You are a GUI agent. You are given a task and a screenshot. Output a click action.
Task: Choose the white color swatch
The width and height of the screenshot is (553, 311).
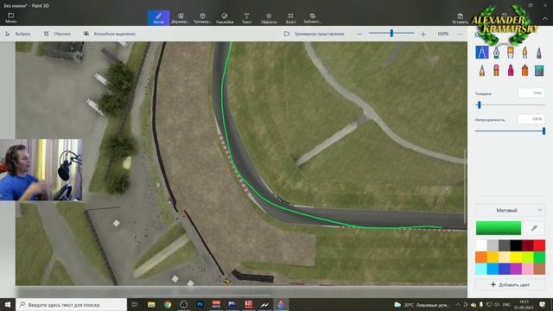click(x=481, y=245)
